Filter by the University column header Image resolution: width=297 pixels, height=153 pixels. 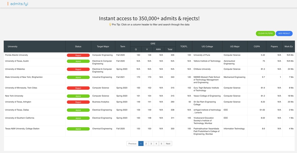pyautogui.click(x=35, y=46)
